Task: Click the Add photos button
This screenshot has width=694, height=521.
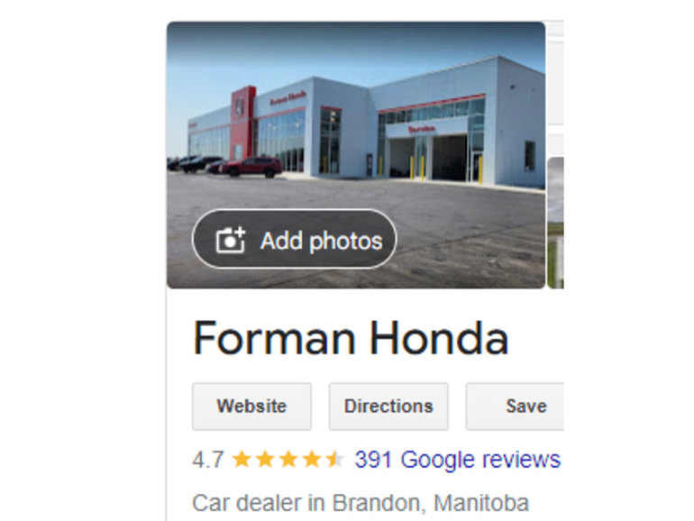Action: [295, 239]
